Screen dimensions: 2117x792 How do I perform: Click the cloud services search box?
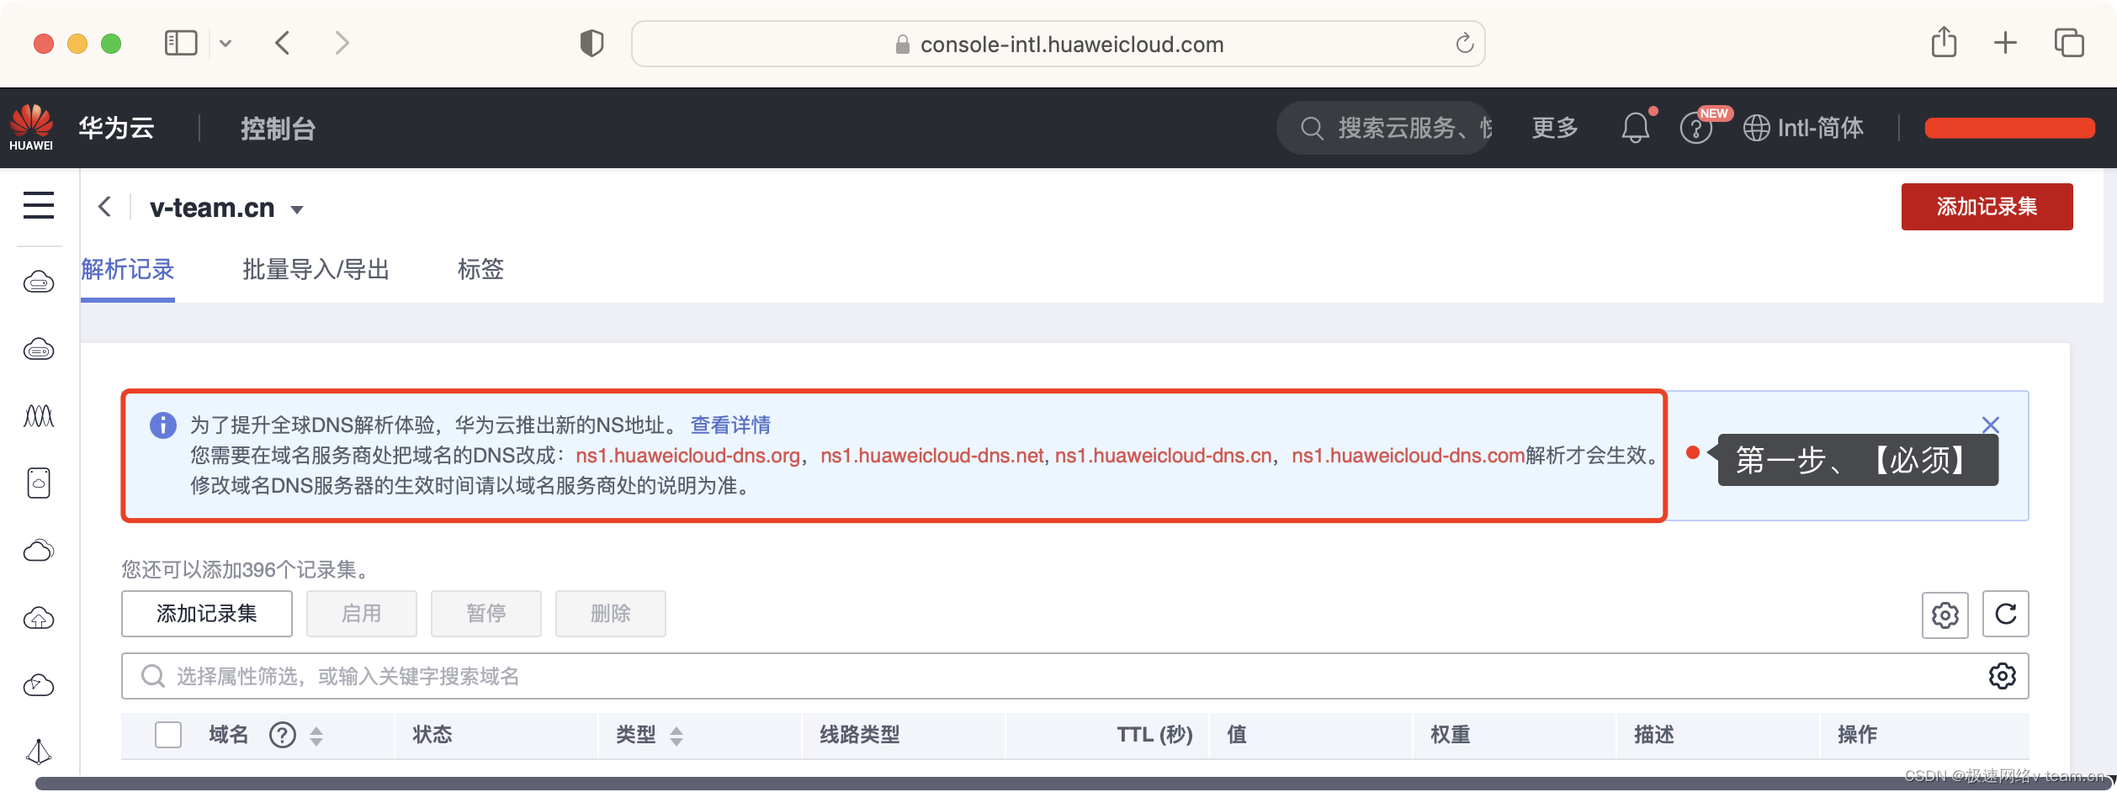tap(1384, 128)
